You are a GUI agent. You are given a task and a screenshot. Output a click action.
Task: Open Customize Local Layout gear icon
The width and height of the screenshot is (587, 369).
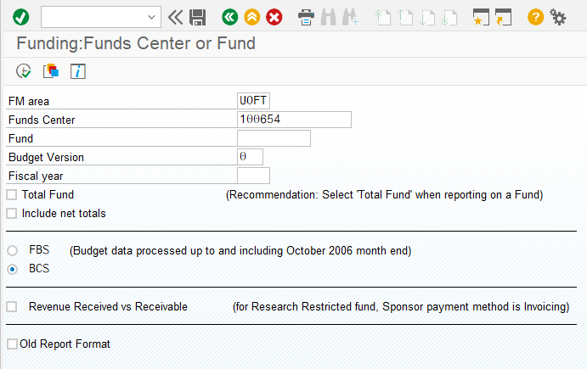click(558, 17)
